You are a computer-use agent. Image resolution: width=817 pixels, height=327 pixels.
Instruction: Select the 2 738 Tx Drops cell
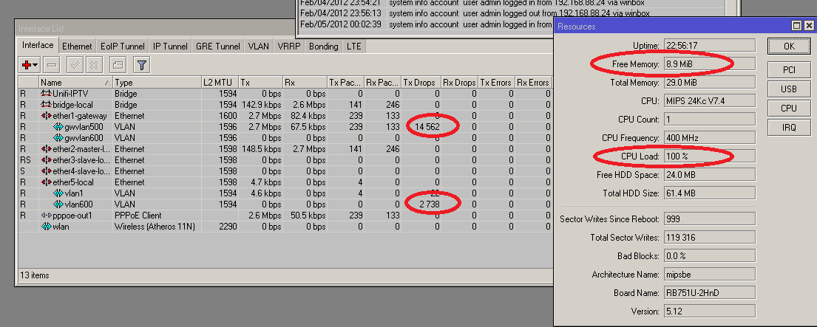[421, 204]
